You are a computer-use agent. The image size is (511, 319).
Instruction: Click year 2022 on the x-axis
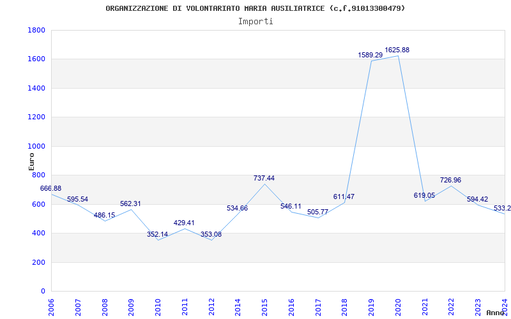(452, 307)
